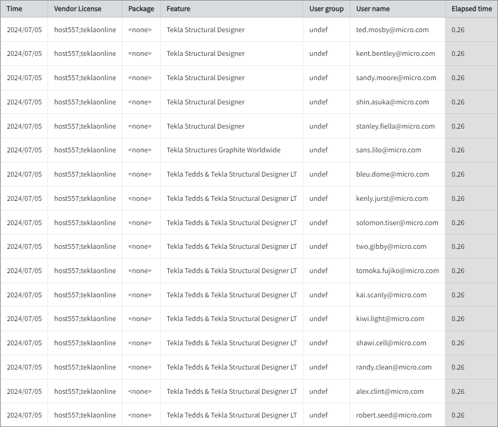
Task: Click the 0.26 elapsed time in the last row
Action: point(457,415)
